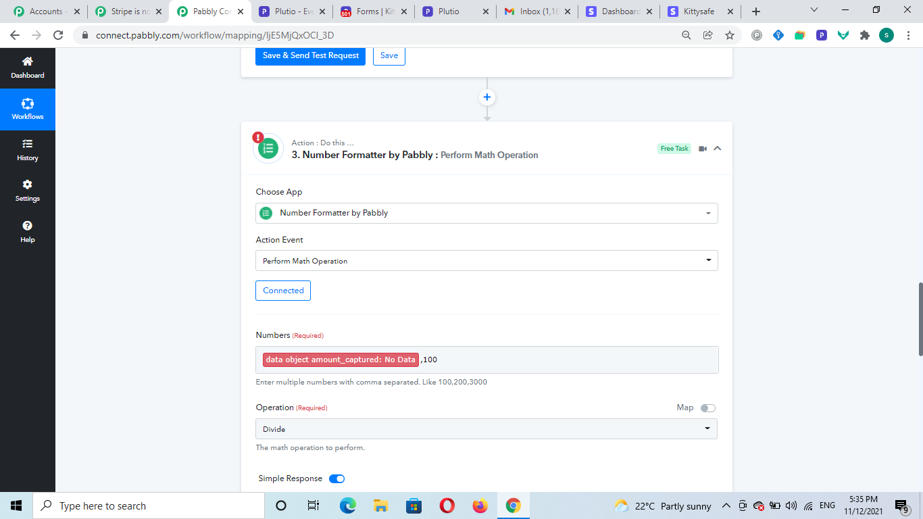Add a step with the plus icon
Screen dimensions: 923x519
click(x=487, y=97)
